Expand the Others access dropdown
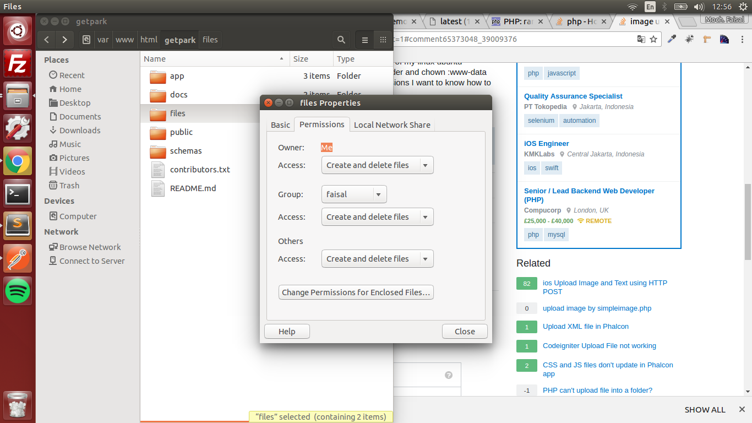752x423 pixels. (x=377, y=259)
